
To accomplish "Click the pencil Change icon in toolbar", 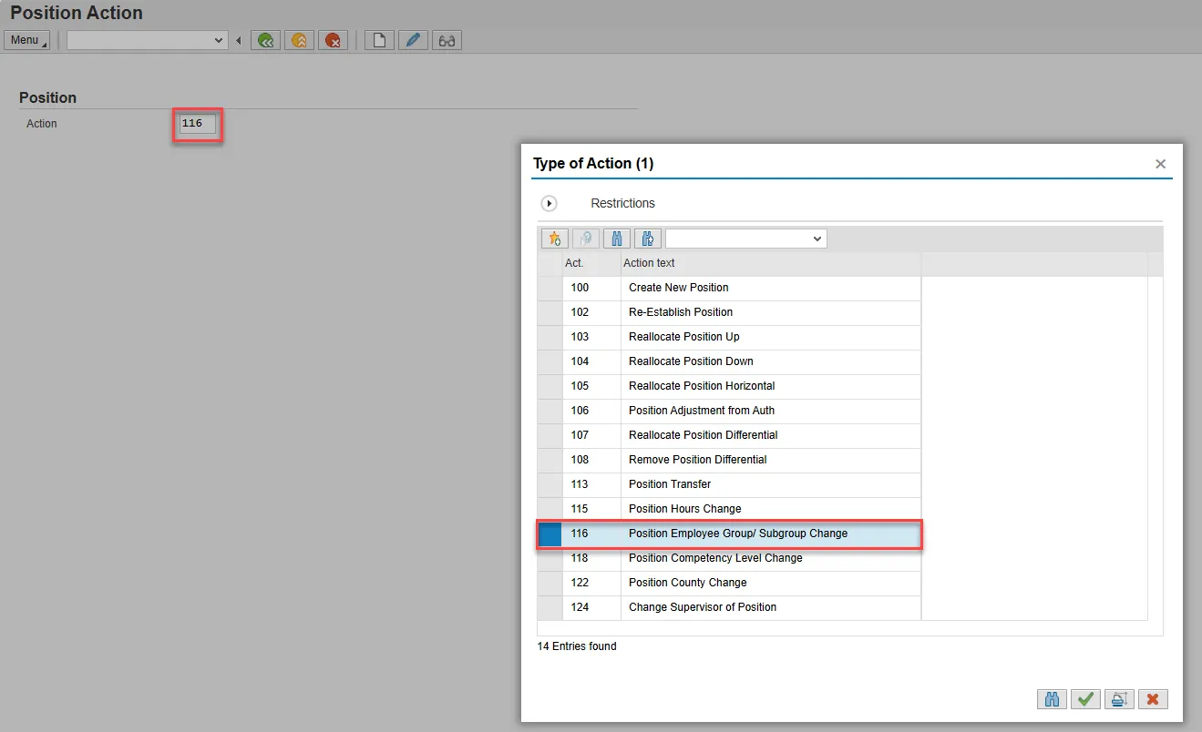I will coord(413,40).
